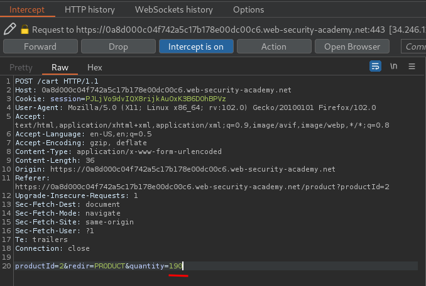Image resolution: width=426 pixels, height=286 pixels.
Task: Click the POST /cart HTTP/1.1 line
Action: point(57,81)
